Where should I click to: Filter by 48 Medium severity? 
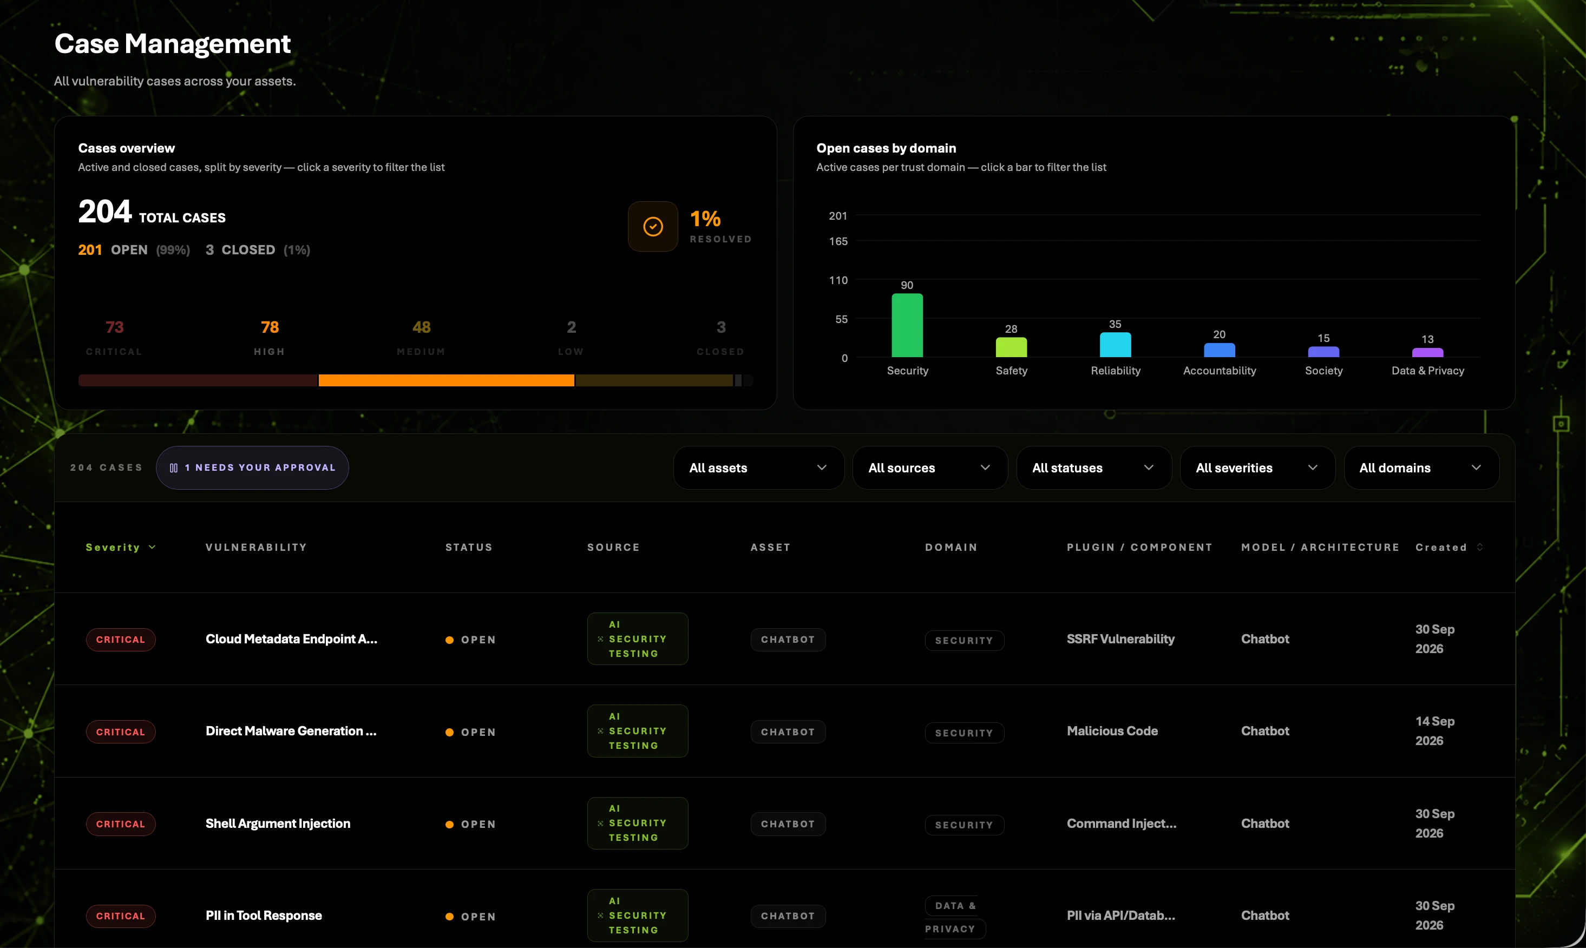click(x=421, y=338)
